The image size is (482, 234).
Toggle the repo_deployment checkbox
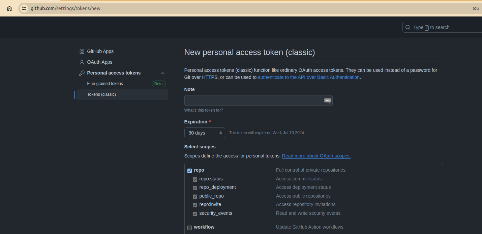tap(195, 188)
